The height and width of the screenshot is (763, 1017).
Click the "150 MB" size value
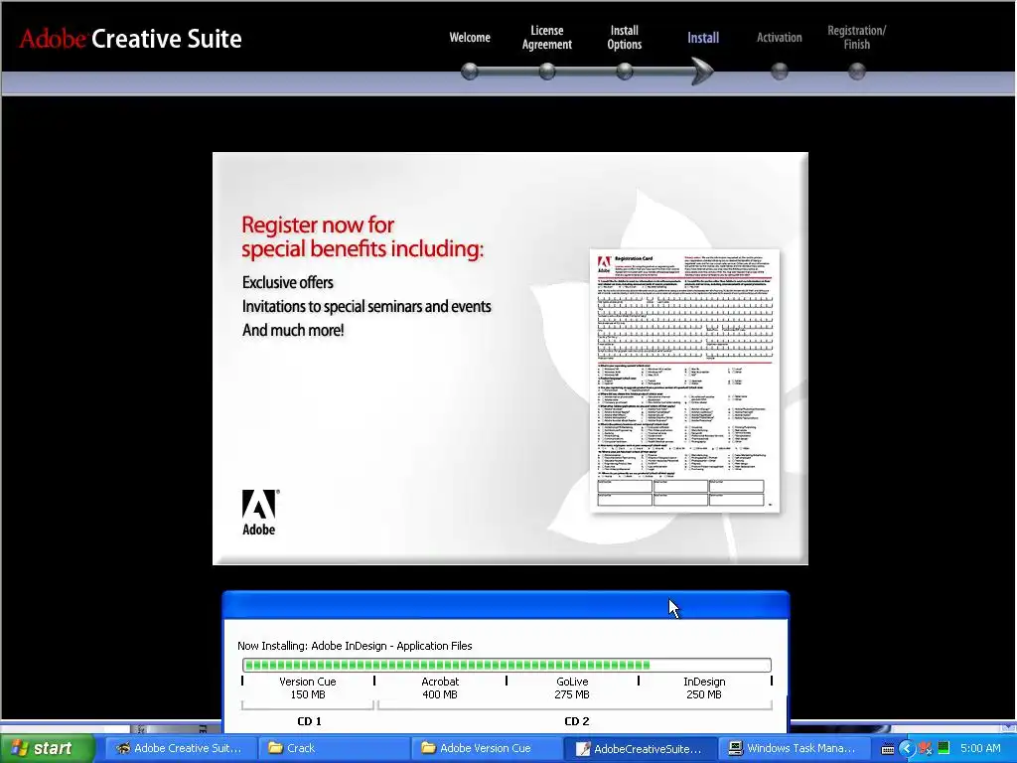click(x=308, y=694)
